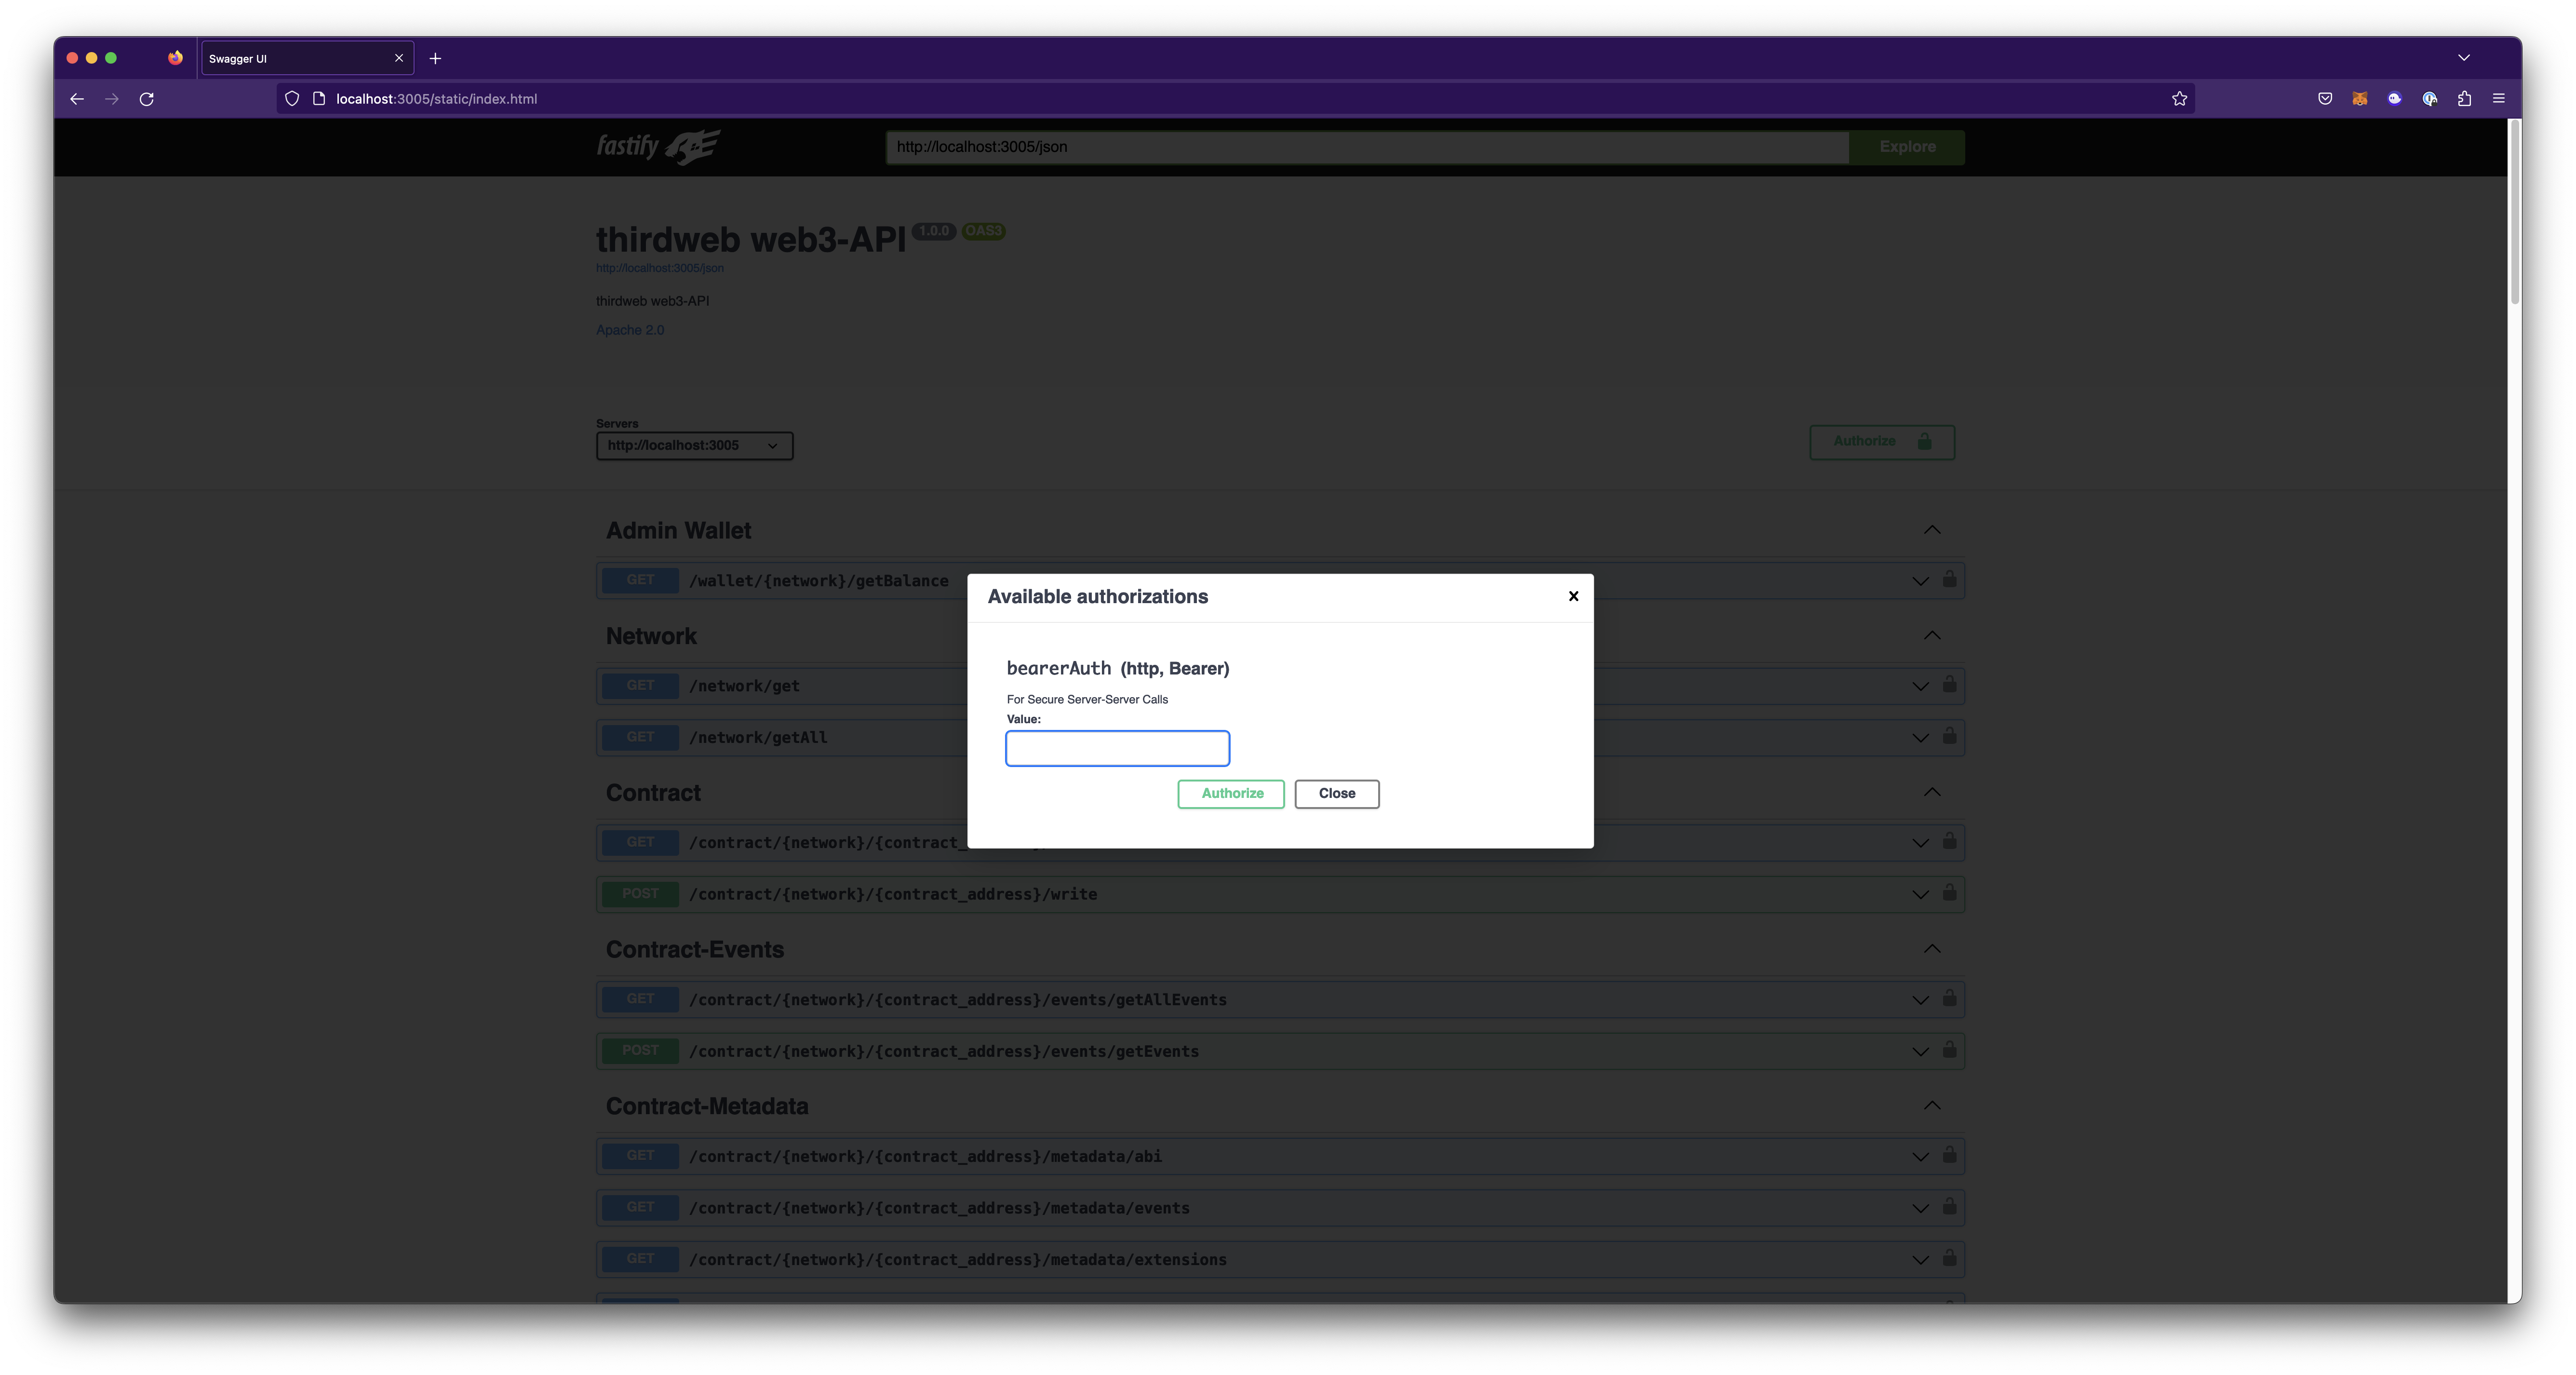Image resolution: width=2576 pixels, height=1375 pixels.
Task: Go back with the browser back arrow
Action: (77, 99)
